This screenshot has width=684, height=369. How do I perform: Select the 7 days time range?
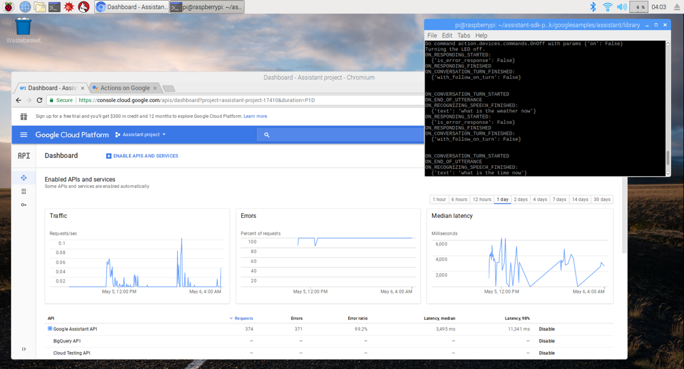(x=559, y=199)
